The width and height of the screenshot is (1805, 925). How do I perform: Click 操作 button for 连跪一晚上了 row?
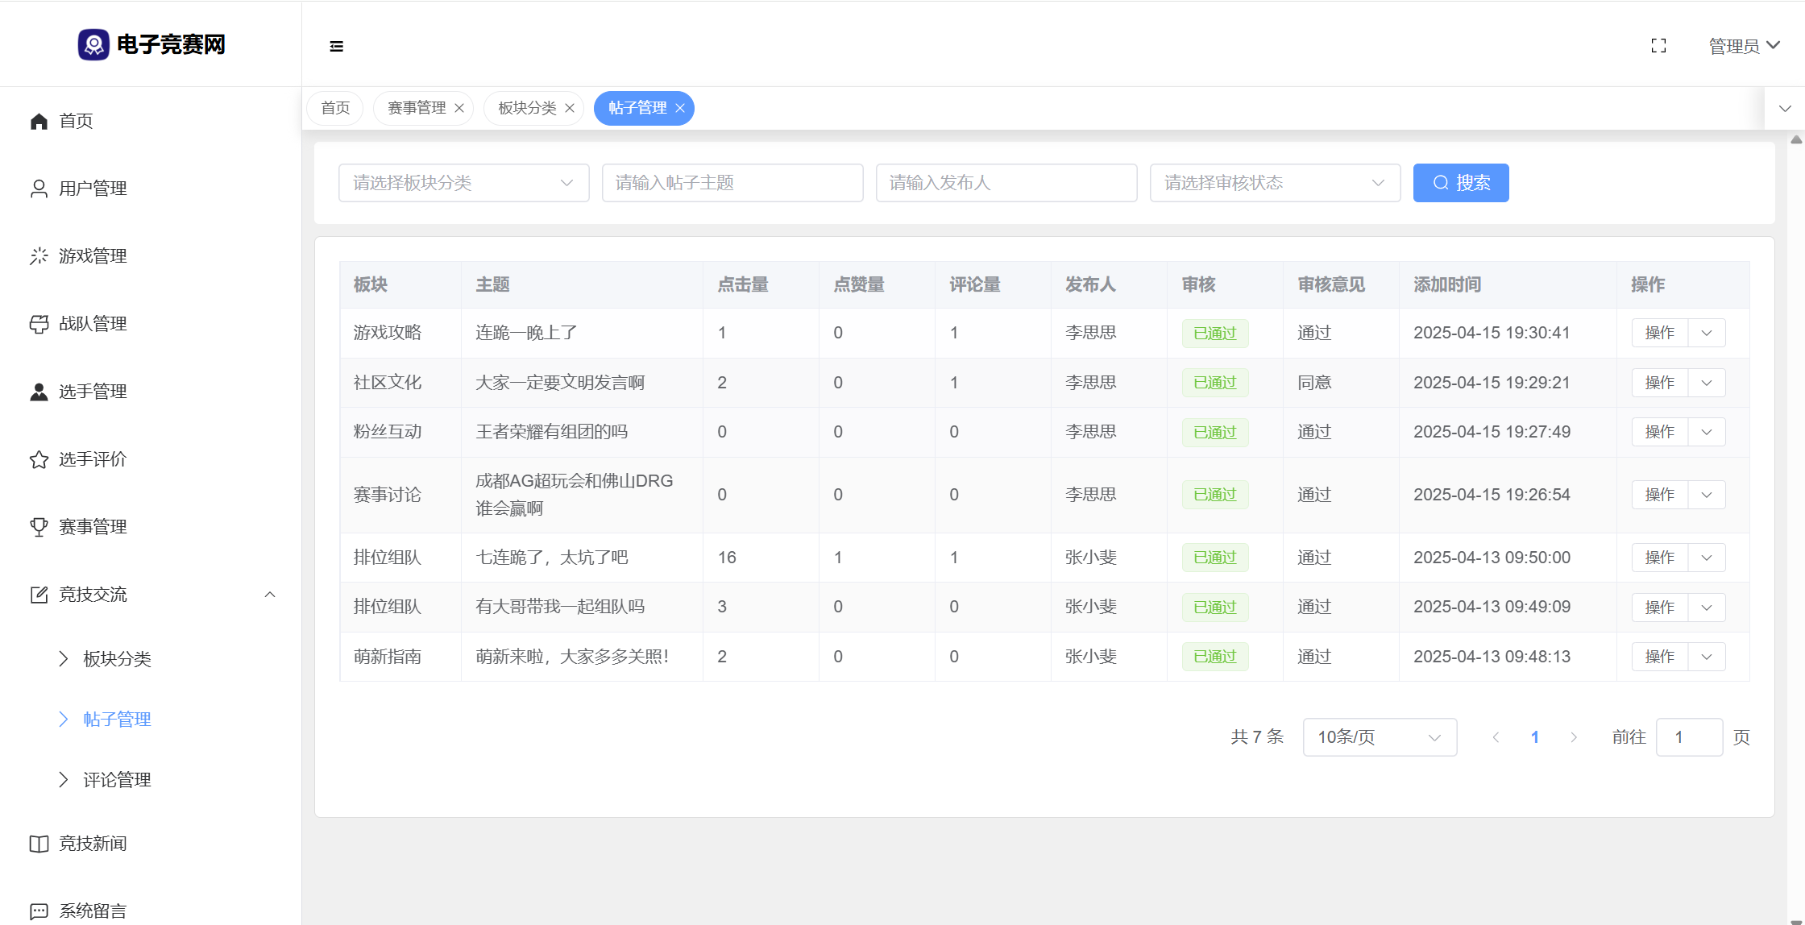1659,333
